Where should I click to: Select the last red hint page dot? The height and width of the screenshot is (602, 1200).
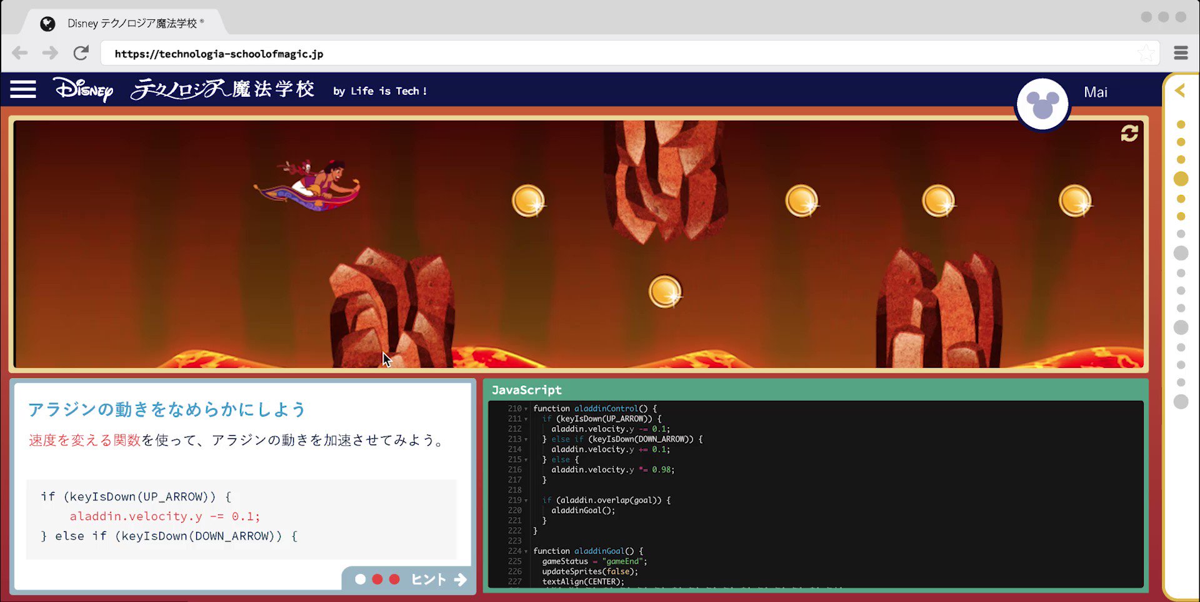(x=394, y=580)
